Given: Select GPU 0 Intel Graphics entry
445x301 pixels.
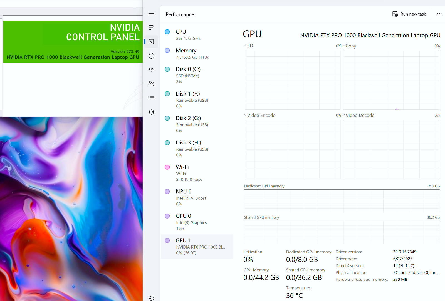Looking at the screenshot, I should [197, 222].
